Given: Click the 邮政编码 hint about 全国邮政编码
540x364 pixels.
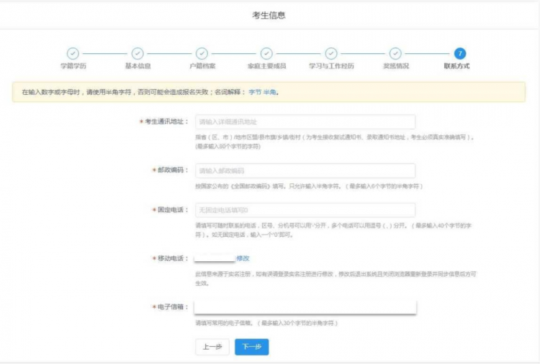Looking at the screenshot, I should [309, 186].
